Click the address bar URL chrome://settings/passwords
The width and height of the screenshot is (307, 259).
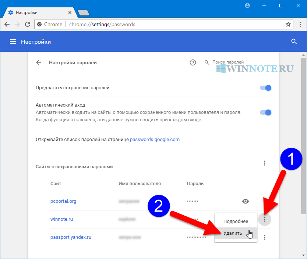point(102,24)
